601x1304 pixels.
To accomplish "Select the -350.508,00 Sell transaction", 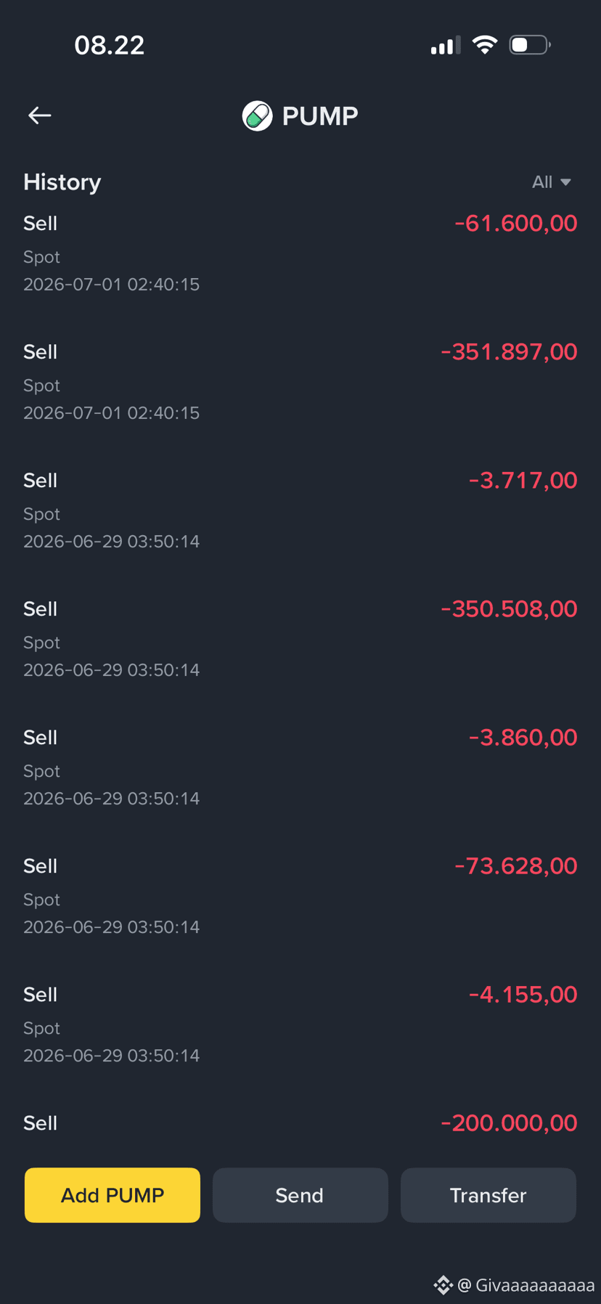I will point(300,639).
